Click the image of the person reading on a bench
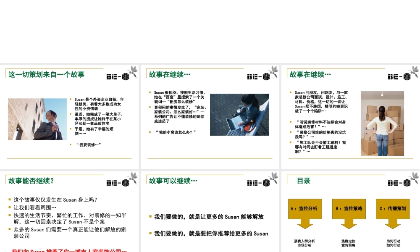 click(239, 114)
